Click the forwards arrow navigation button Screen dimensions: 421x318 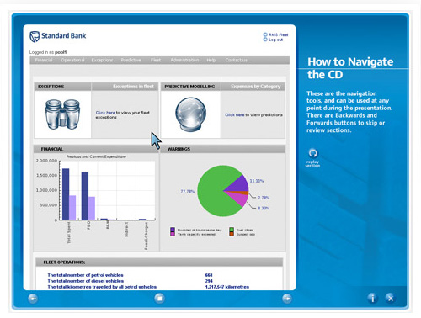coord(287,299)
